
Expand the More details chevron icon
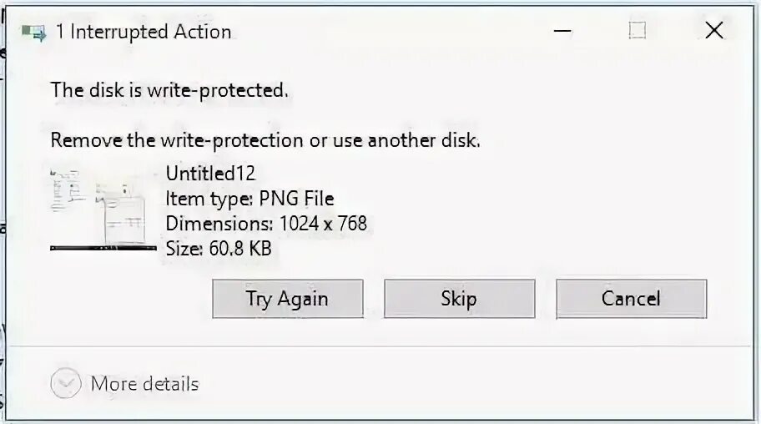point(64,384)
